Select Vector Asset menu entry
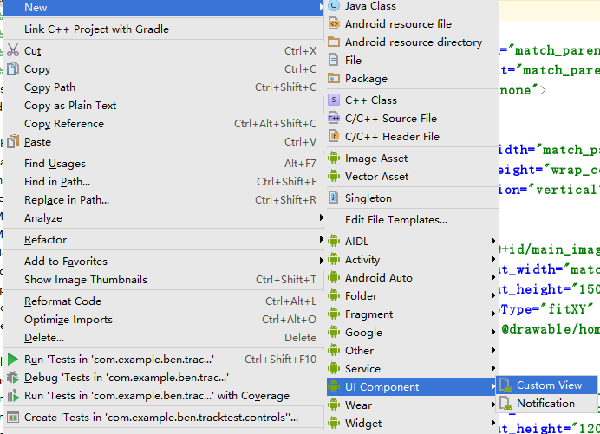The image size is (600, 434). pyautogui.click(x=376, y=177)
